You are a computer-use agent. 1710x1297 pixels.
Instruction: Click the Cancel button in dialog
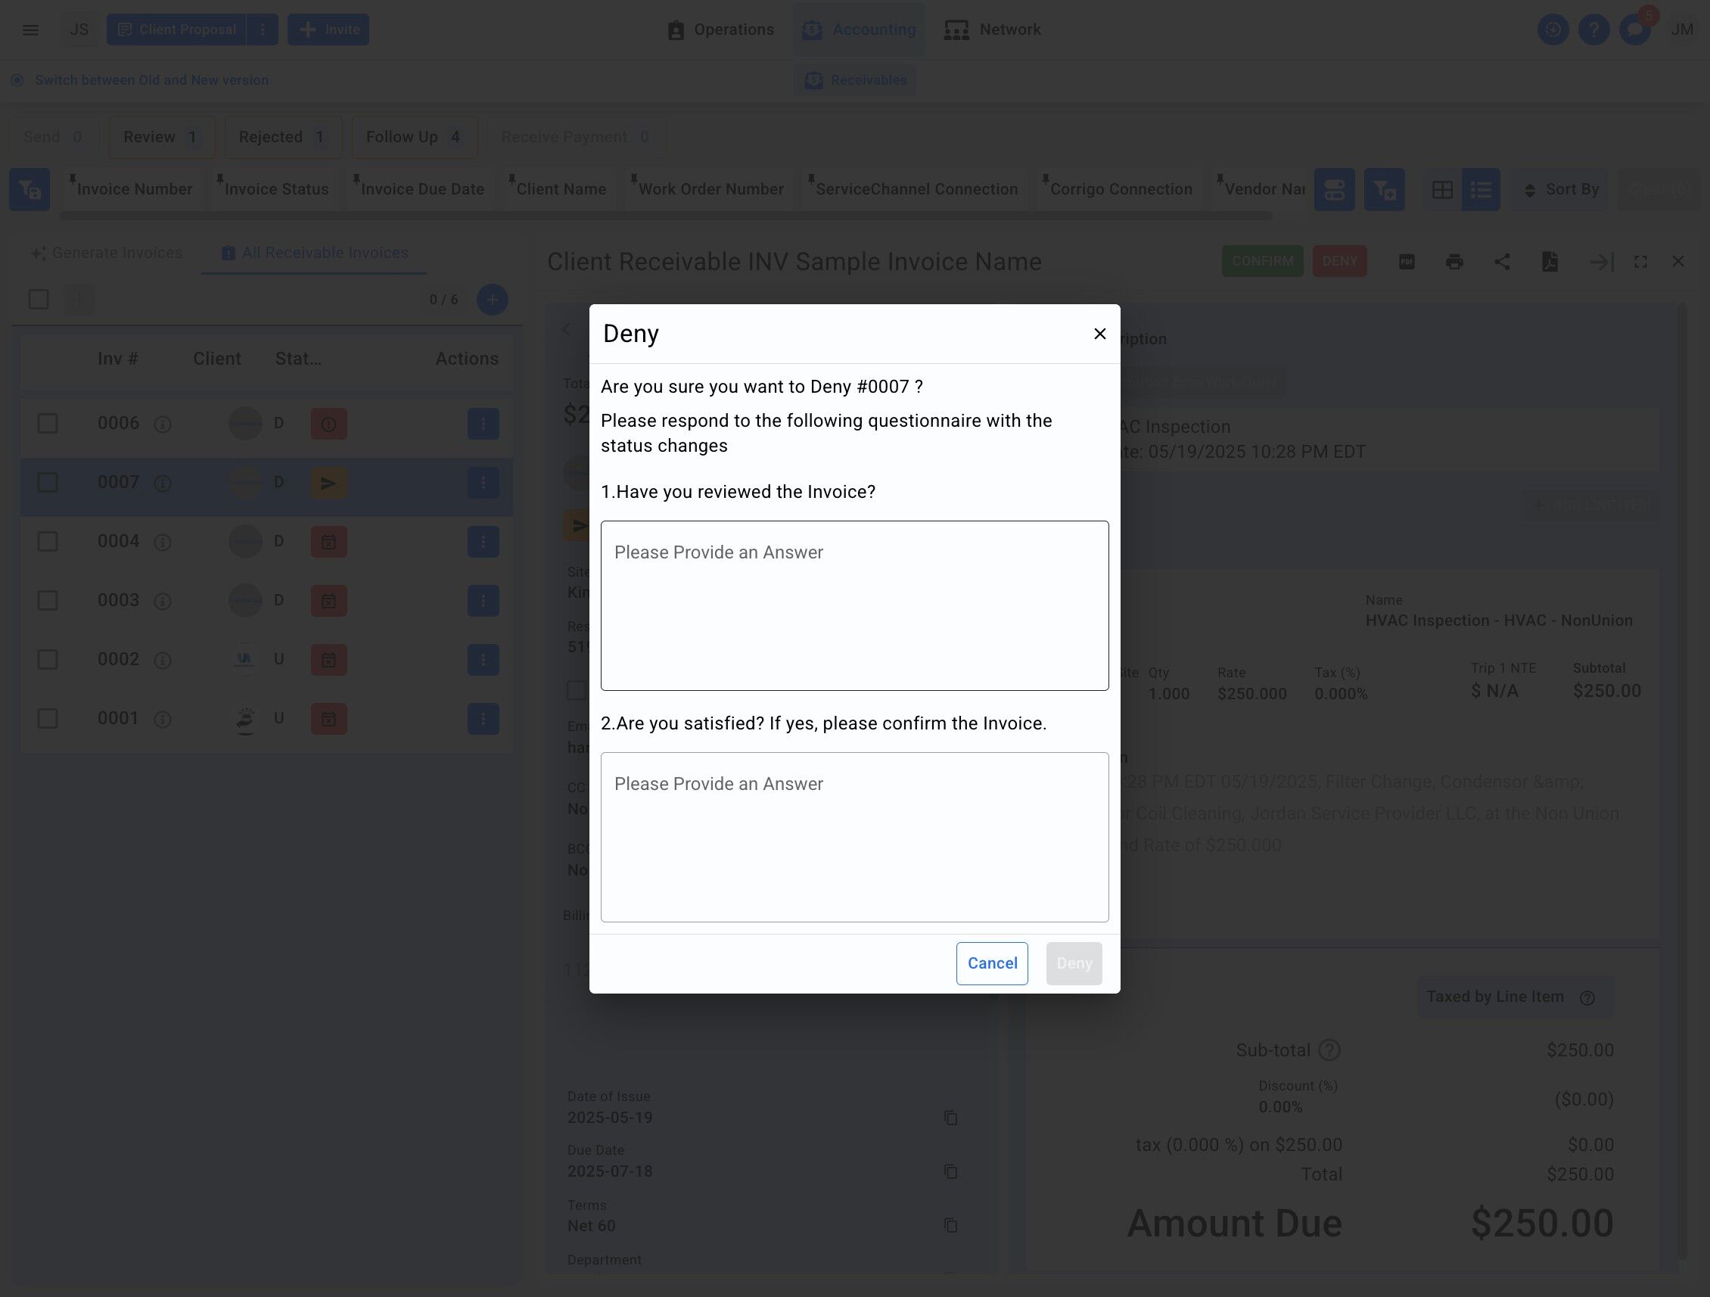tap(991, 963)
